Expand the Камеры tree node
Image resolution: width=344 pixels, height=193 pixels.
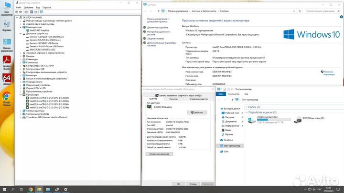point(21,56)
